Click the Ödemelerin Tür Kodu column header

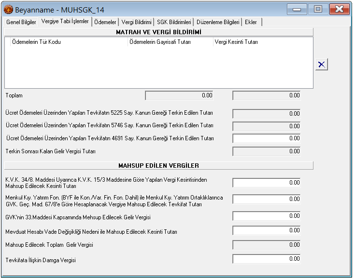[36, 42]
